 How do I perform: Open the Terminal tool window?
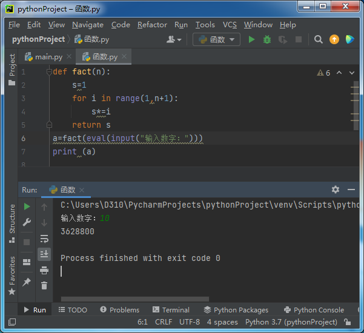pos(171,310)
